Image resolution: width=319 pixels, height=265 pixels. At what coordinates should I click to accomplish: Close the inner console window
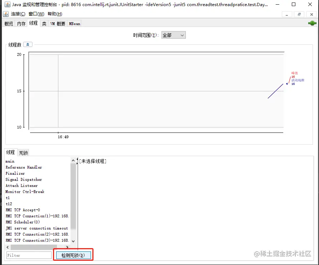pos(311,14)
